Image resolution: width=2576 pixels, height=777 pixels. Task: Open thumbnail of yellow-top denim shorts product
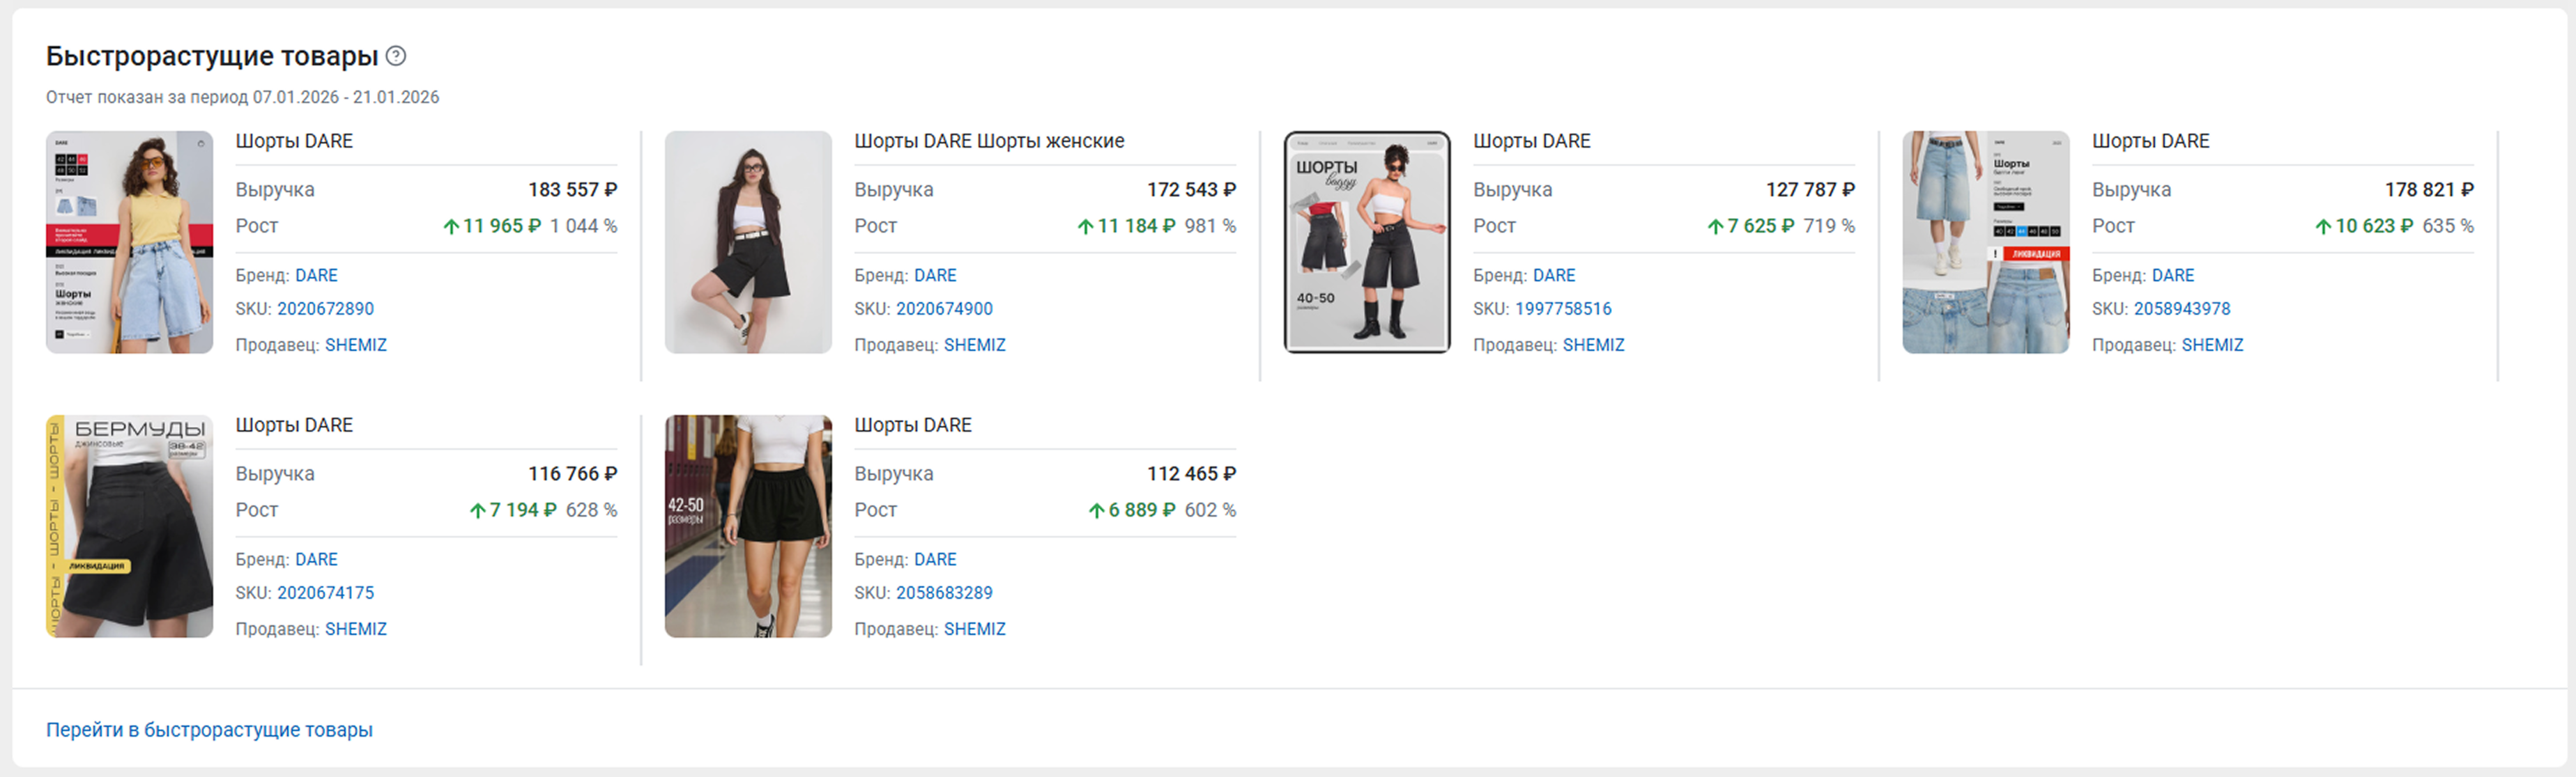click(x=129, y=242)
